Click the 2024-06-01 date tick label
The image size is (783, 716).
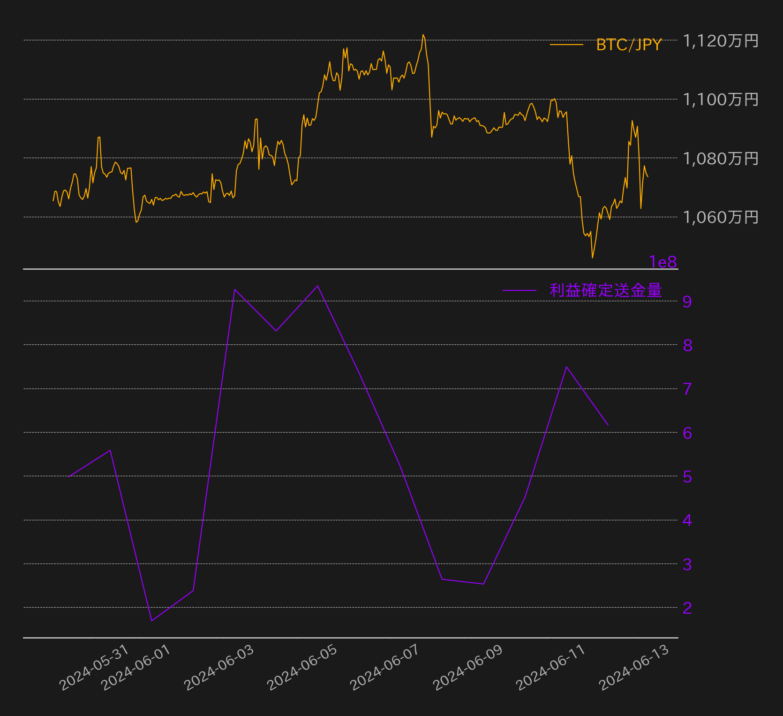point(136,668)
